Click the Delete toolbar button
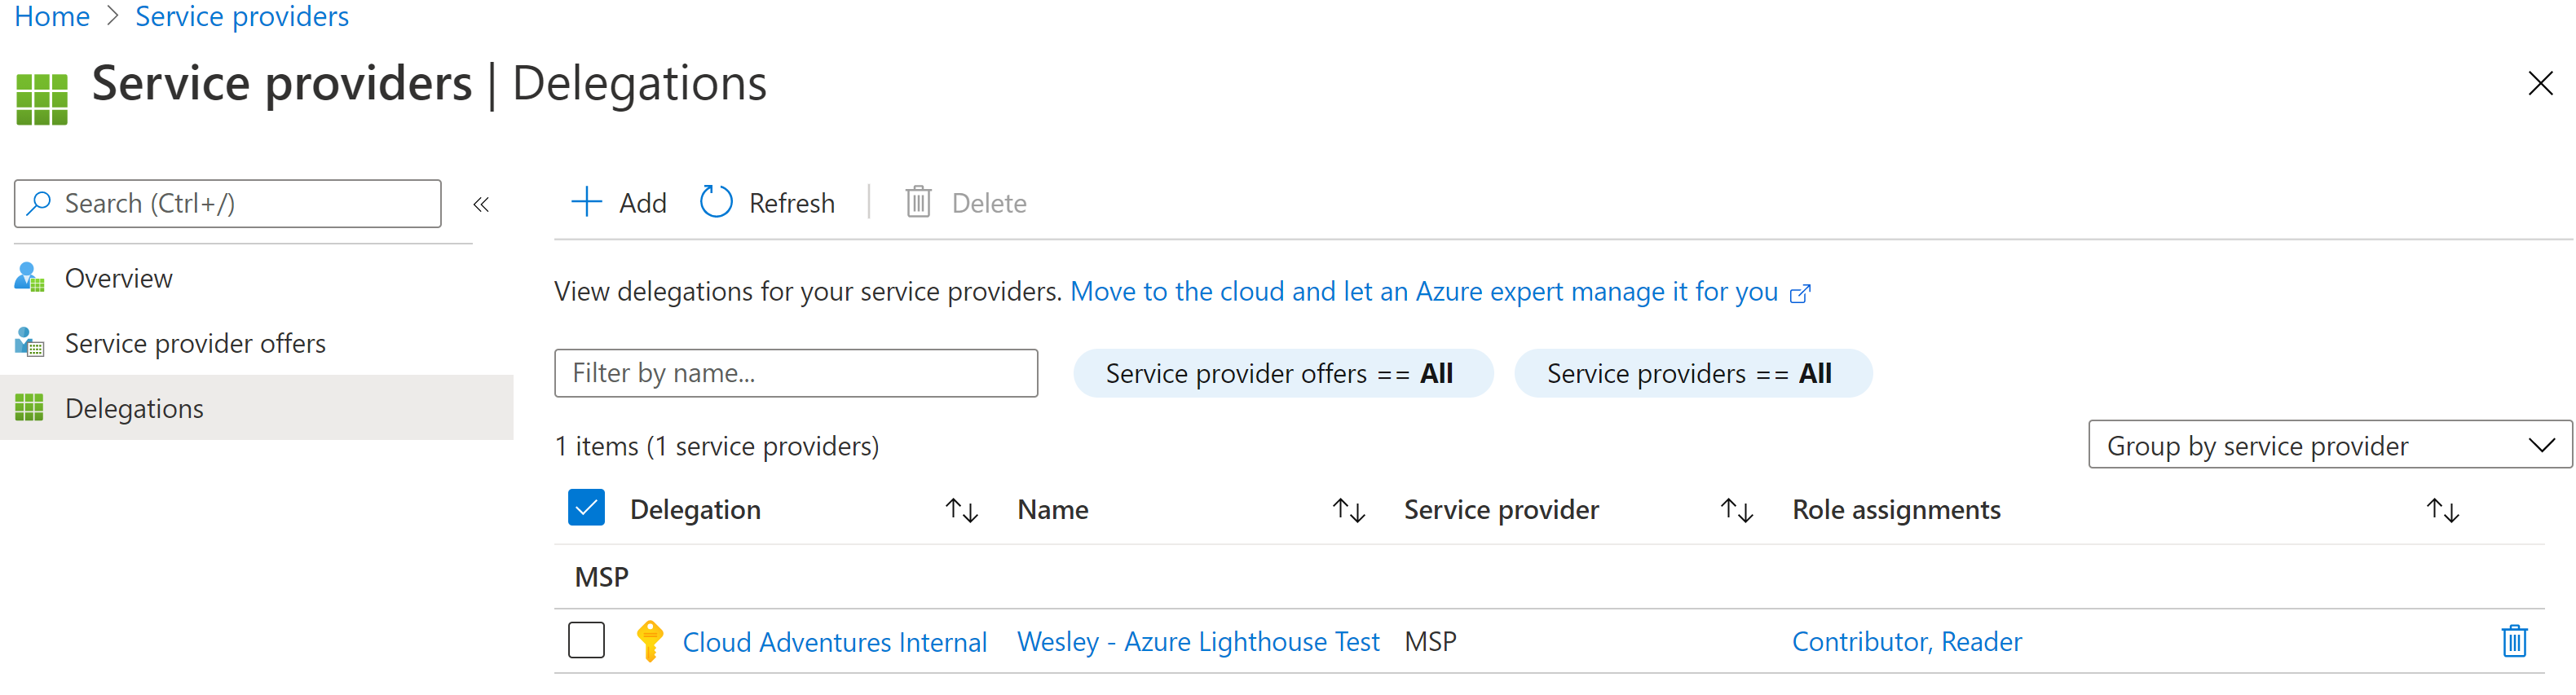 click(966, 203)
